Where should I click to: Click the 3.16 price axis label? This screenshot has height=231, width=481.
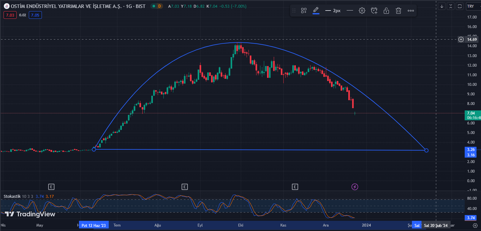pyautogui.click(x=471, y=155)
